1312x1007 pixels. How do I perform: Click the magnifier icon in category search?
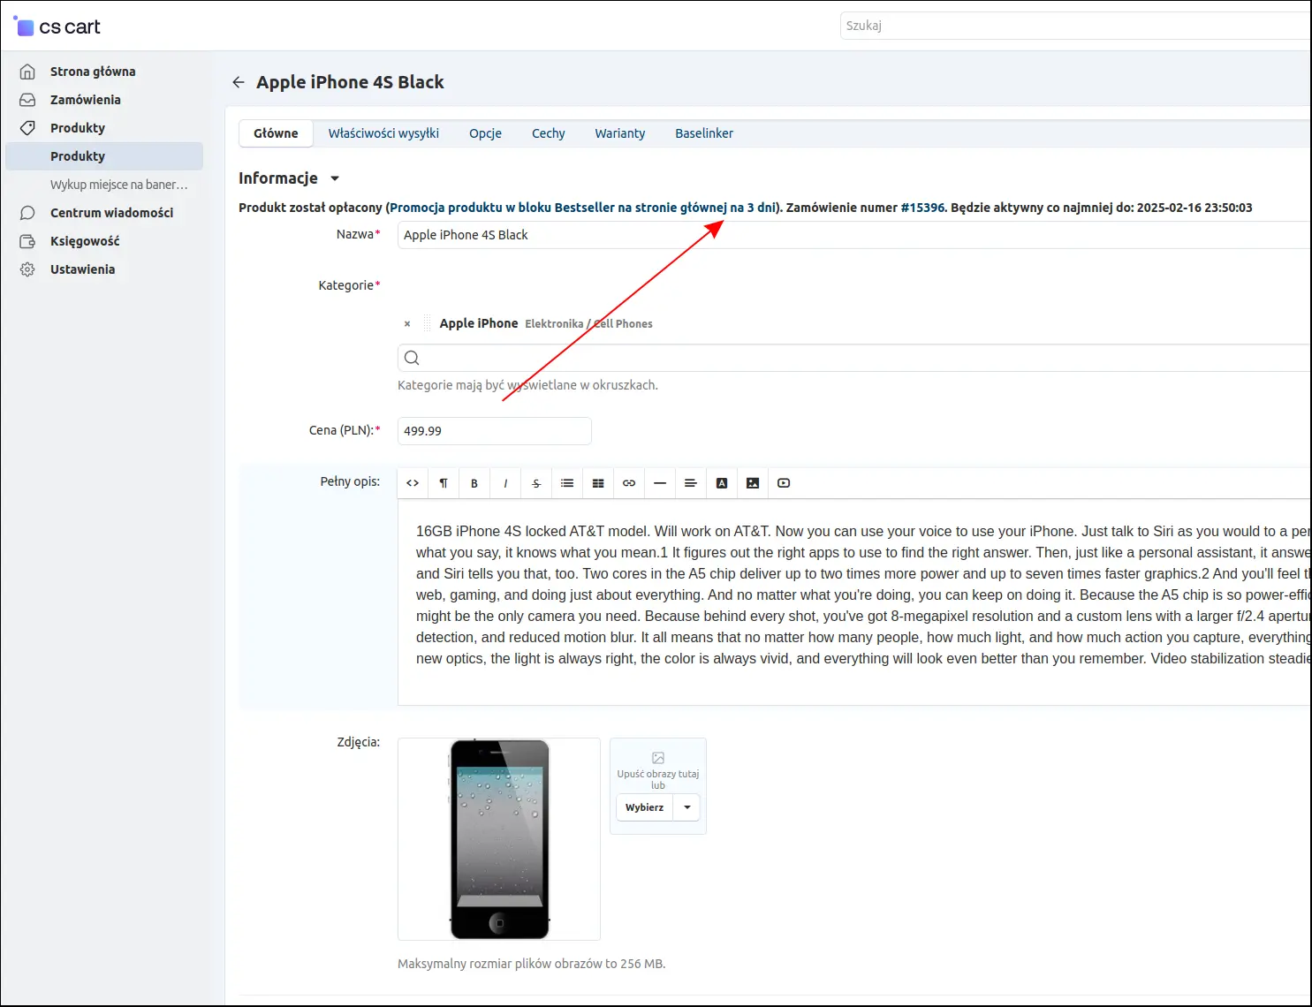[x=412, y=358]
